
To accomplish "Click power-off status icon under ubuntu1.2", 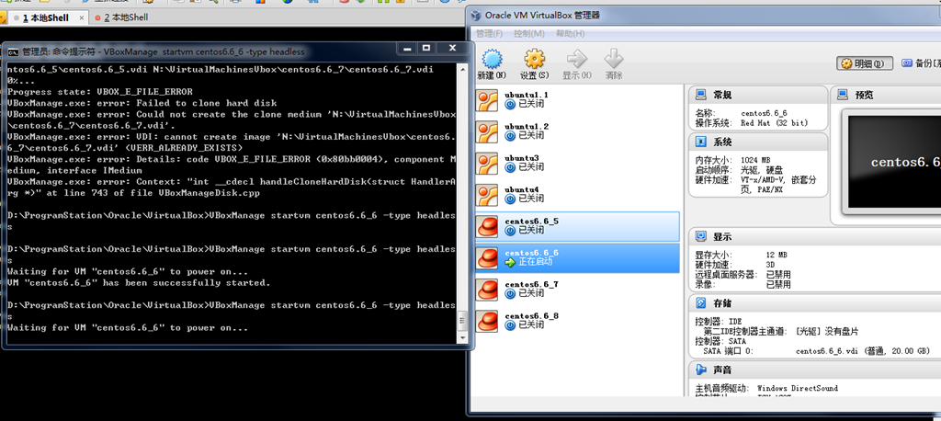I will click(x=511, y=136).
